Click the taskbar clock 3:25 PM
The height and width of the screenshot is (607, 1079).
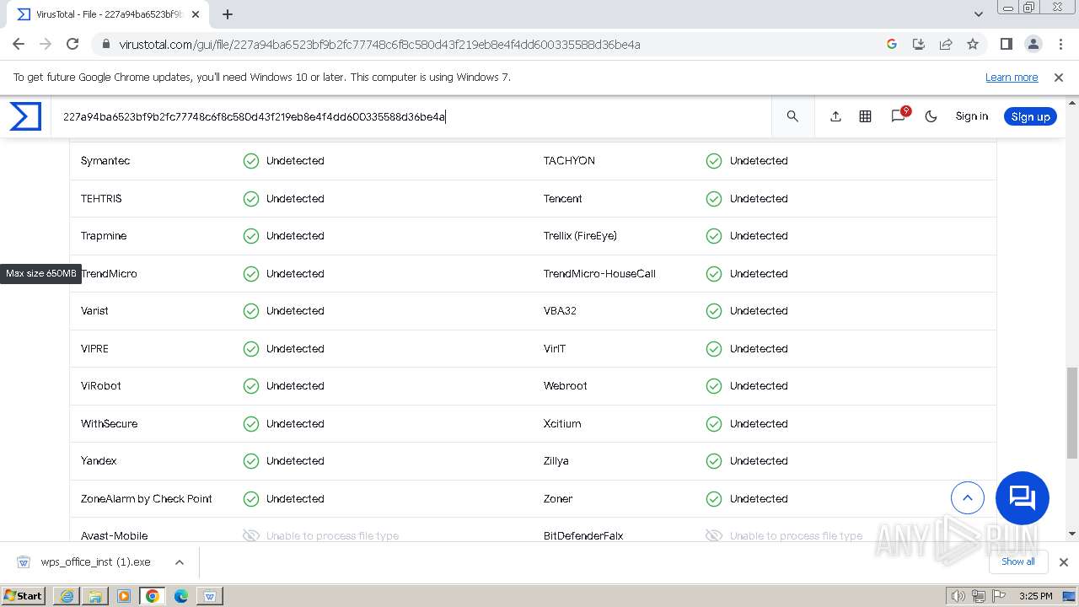(x=1036, y=596)
